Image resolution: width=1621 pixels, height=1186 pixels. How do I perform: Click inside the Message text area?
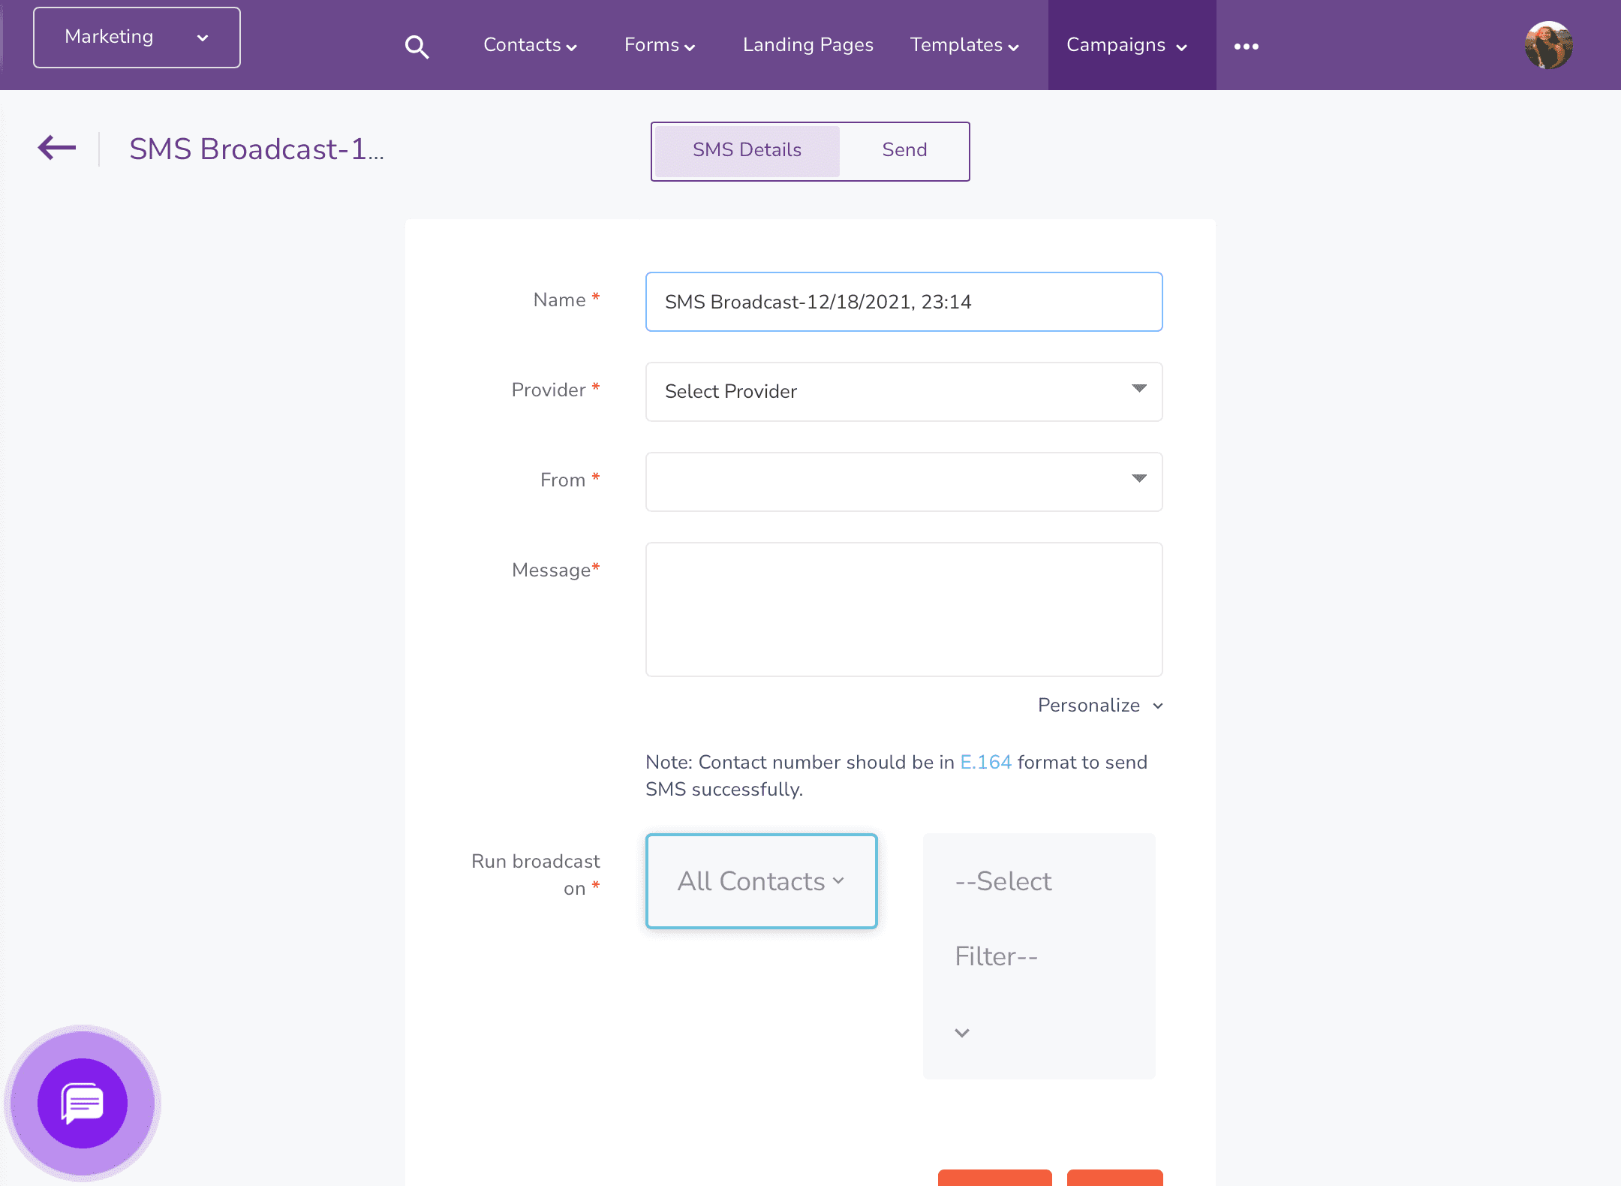(x=904, y=610)
